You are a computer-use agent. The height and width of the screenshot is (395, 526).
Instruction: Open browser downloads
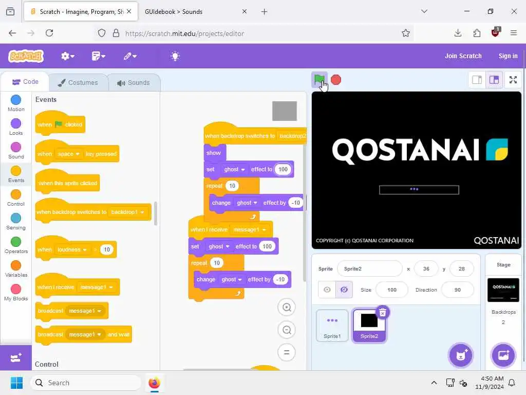coord(458,33)
